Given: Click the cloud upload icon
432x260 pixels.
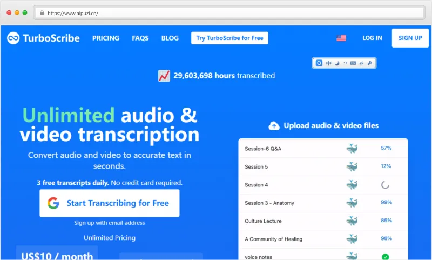Looking at the screenshot, I should point(274,126).
